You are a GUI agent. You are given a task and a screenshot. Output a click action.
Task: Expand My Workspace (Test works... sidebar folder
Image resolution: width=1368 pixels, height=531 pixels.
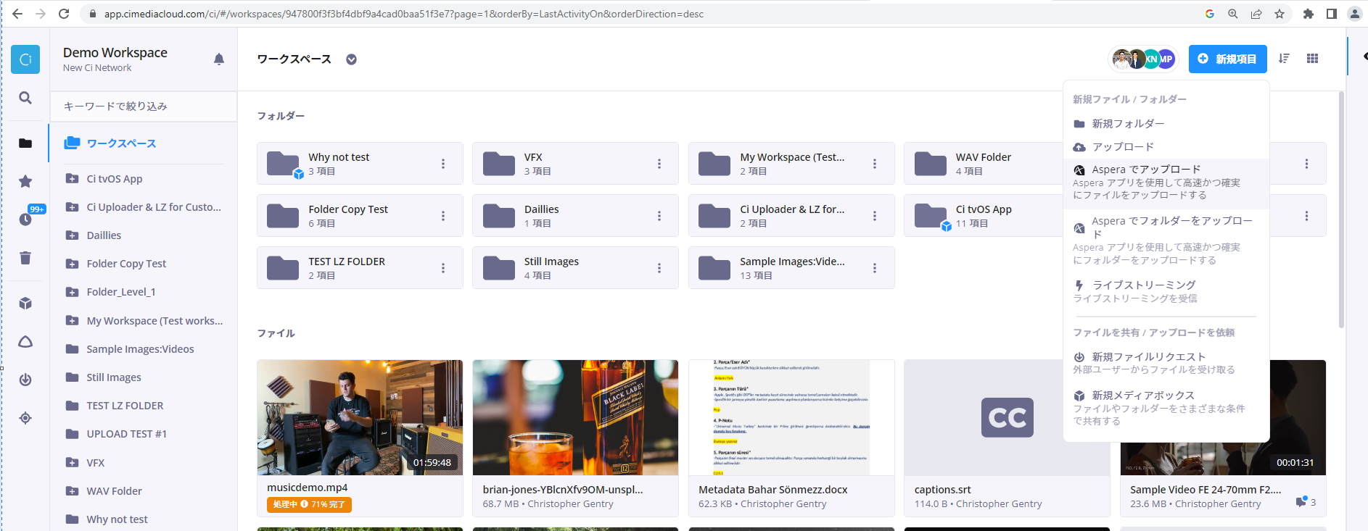click(x=72, y=321)
